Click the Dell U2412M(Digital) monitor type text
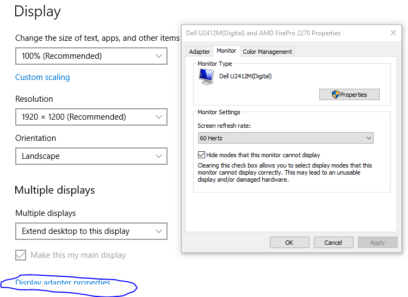Screen dimensions: 408x297 (245, 76)
